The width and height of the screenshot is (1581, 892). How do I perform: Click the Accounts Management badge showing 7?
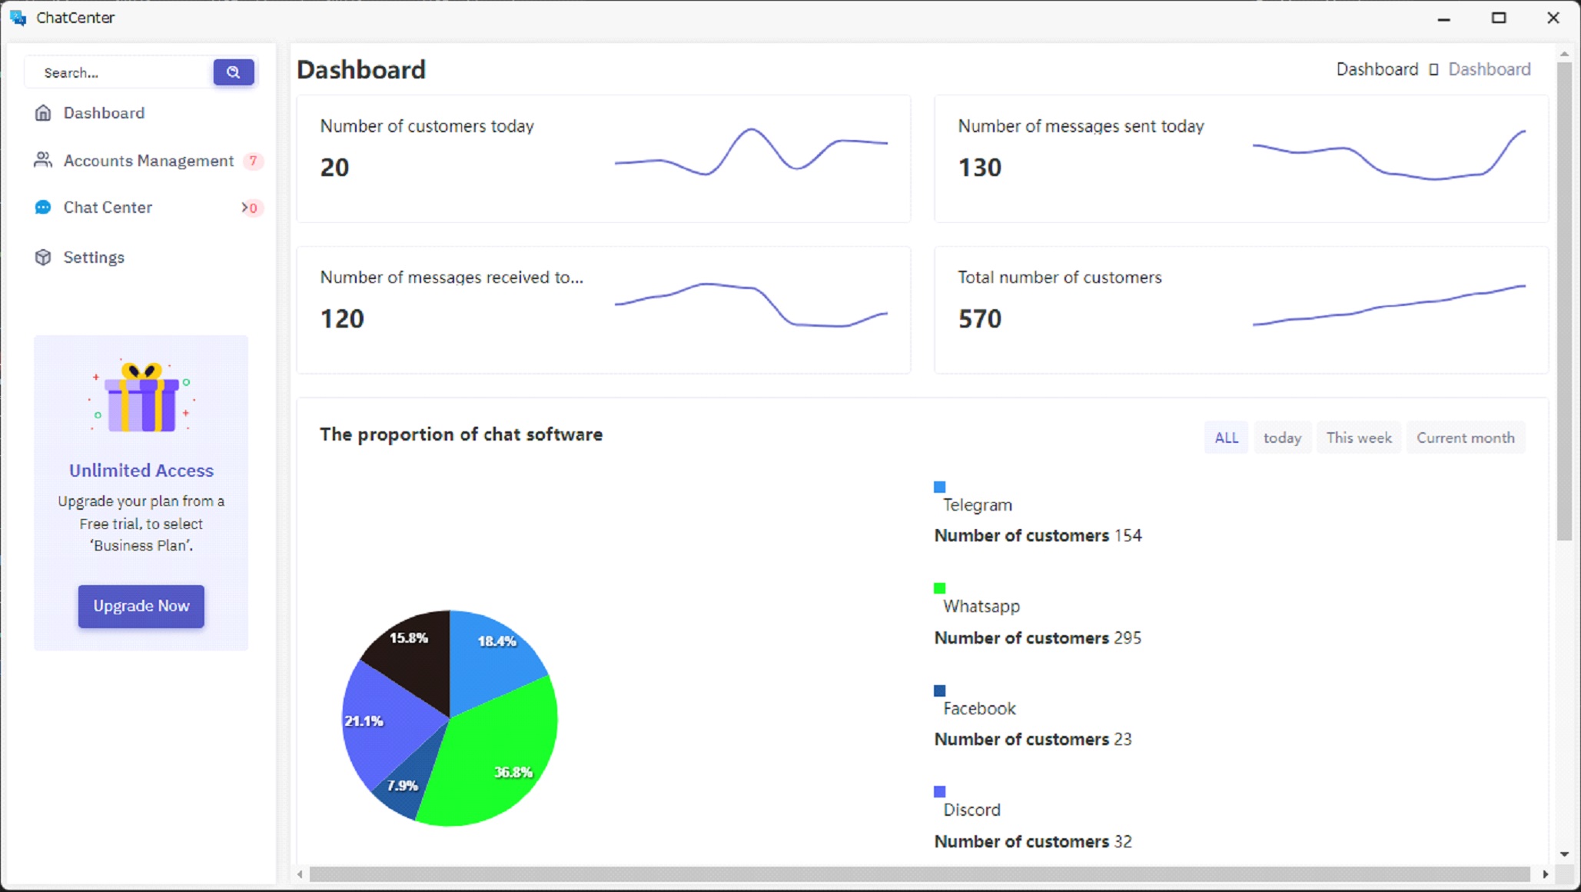pyautogui.click(x=253, y=161)
